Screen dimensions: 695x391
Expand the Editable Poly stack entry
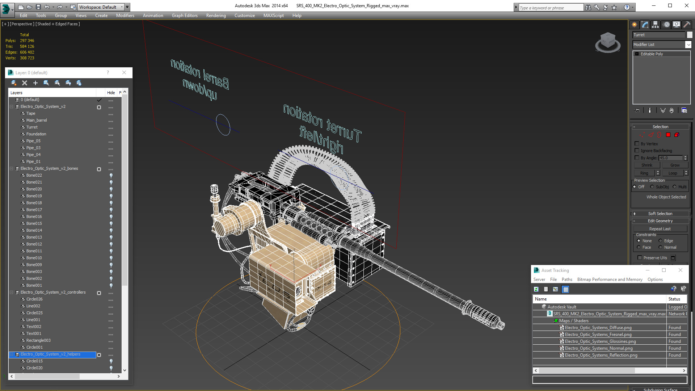[637, 54]
